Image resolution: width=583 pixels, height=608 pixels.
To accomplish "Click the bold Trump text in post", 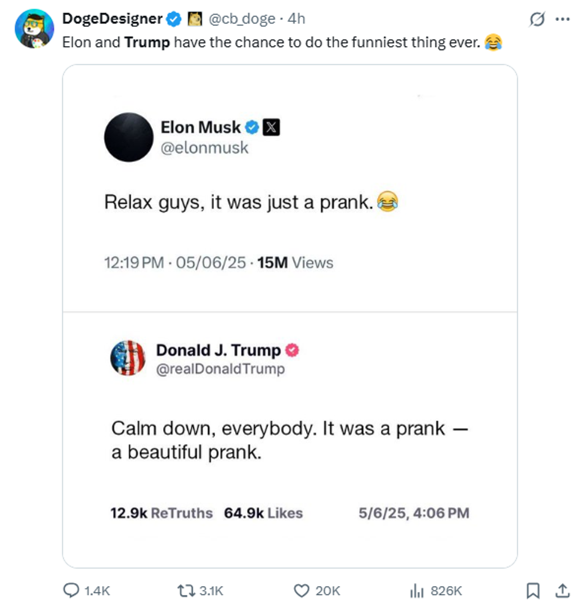I will click(x=147, y=42).
